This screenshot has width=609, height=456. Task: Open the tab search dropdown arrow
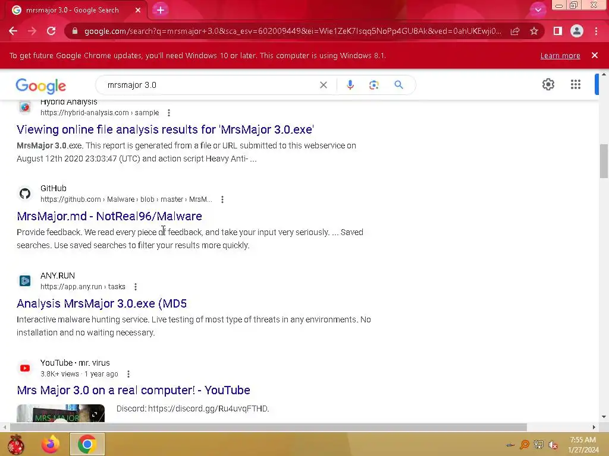(538, 10)
